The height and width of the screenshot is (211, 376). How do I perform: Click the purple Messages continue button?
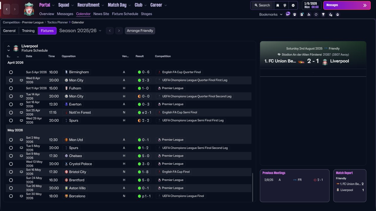347,5
